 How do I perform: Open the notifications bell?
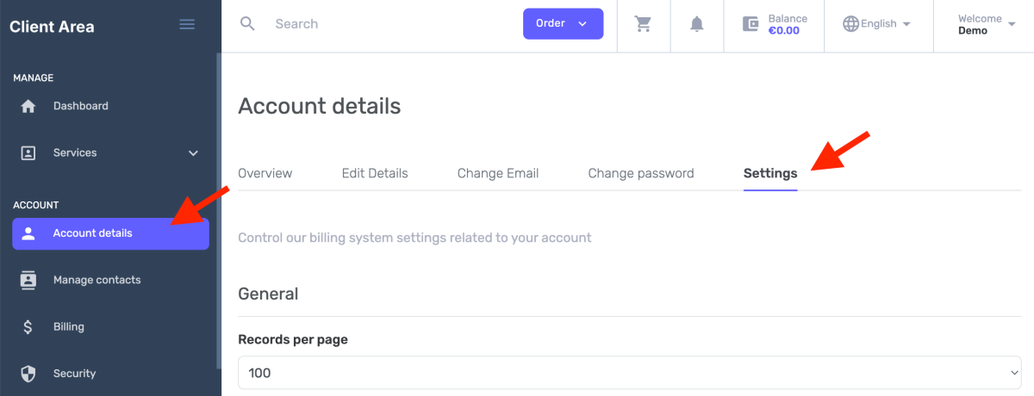coord(697,24)
